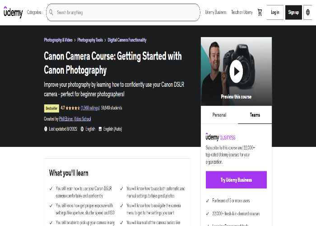Click the Try Udemy Business button
The image size is (316, 226).
point(236,180)
